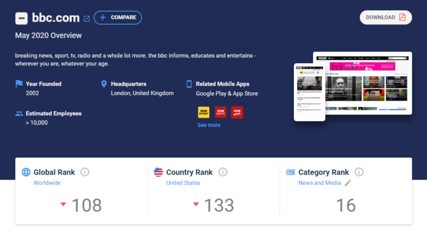The width and height of the screenshot is (427, 232).
Task: Click the Country Rank heading
Action: coord(190,172)
